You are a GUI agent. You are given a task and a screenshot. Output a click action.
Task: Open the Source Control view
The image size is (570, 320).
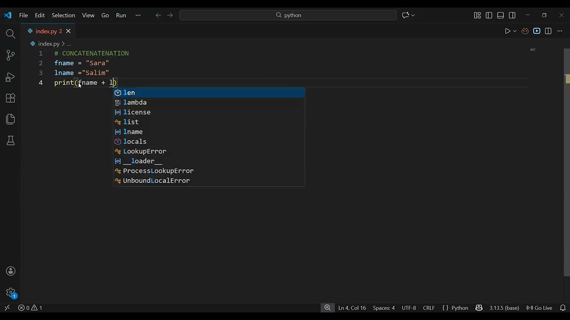[x=11, y=55]
